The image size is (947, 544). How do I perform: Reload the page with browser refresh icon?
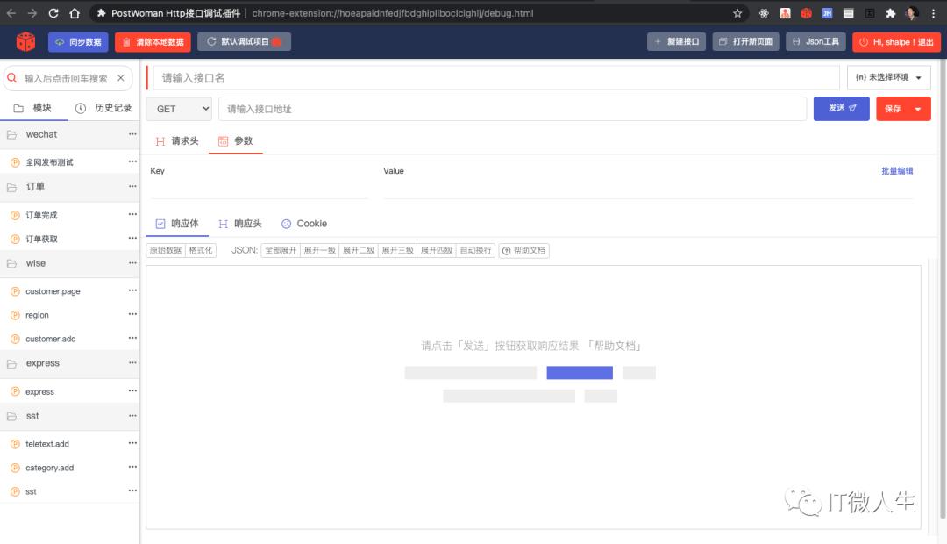[53, 12]
